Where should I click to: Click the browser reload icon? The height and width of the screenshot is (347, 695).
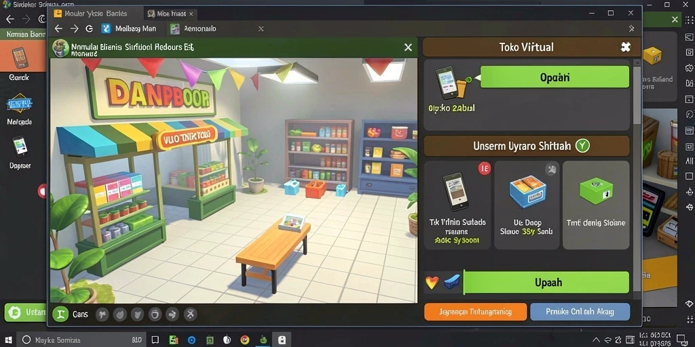pyautogui.click(x=89, y=28)
